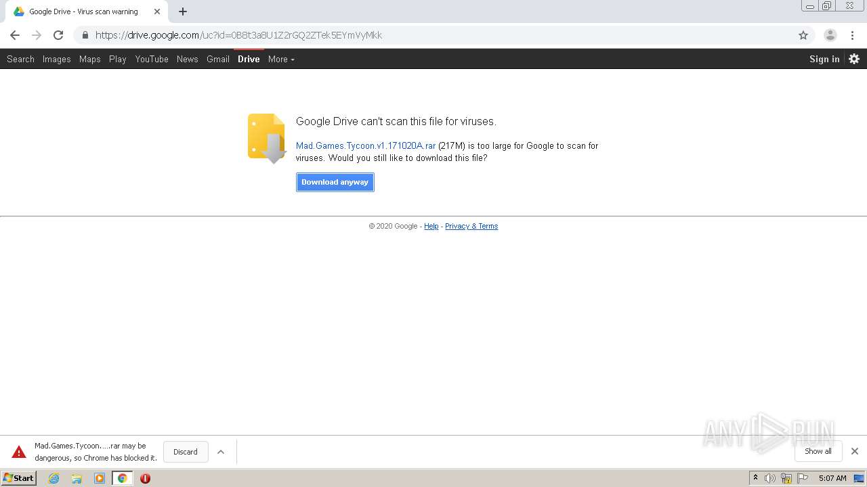The height and width of the screenshot is (487, 867).
Task: Click the Action Center flag icon
Action: [x=803, y=478]
